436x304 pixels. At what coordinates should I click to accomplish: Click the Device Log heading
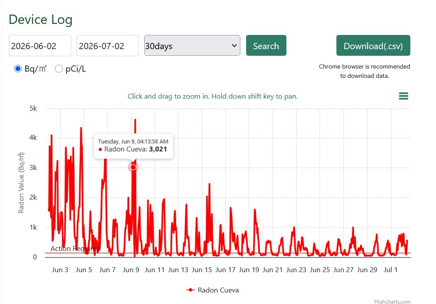(41, 19)
